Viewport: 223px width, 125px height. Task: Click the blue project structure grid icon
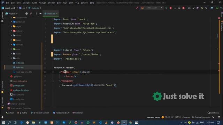pyautogui.click(x=212, y=8)
